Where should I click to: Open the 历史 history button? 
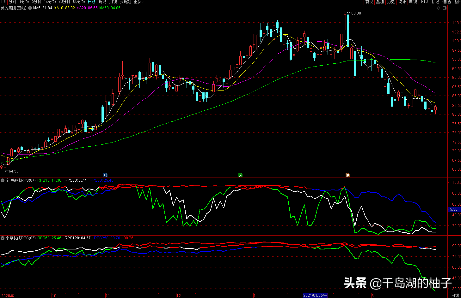tap(391, 2)
